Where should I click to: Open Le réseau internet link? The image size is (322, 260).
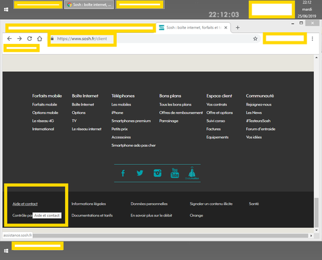[x=87, y=129]
